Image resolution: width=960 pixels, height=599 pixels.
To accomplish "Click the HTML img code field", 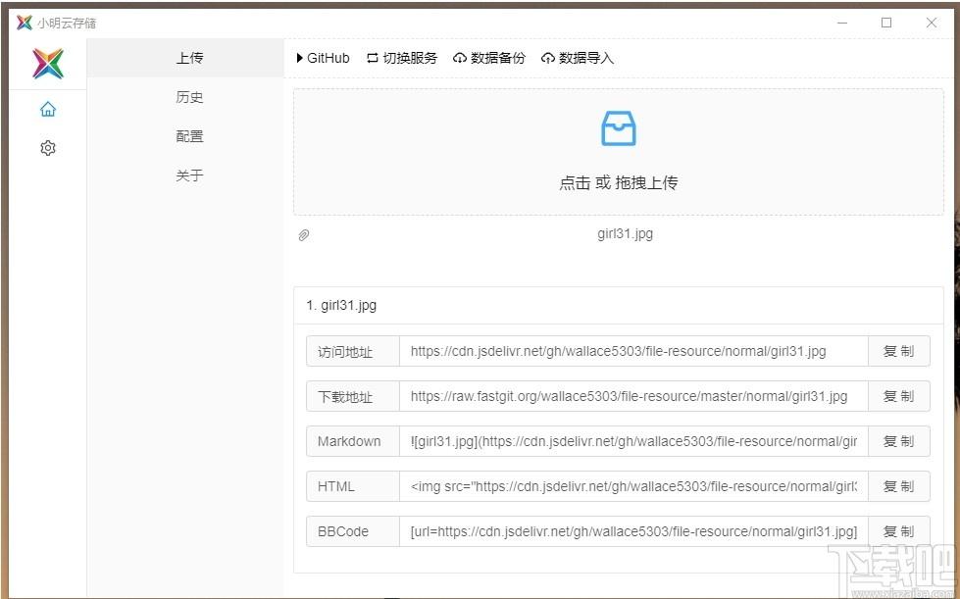I will 633,486.
